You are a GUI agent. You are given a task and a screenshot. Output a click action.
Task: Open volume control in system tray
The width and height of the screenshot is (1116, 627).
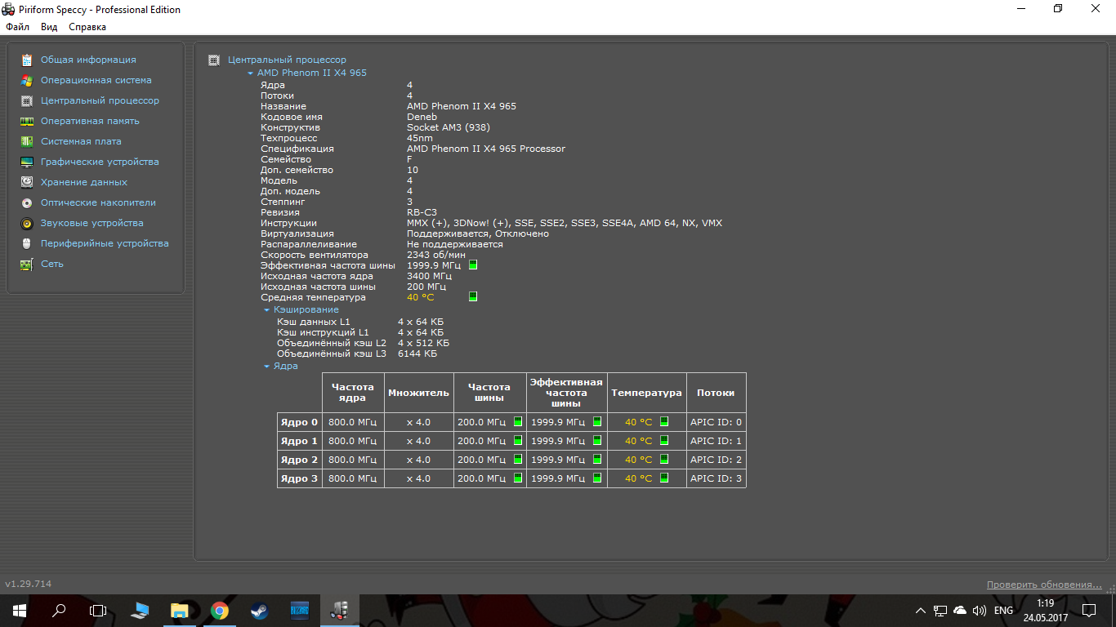(x=980, y=610)
